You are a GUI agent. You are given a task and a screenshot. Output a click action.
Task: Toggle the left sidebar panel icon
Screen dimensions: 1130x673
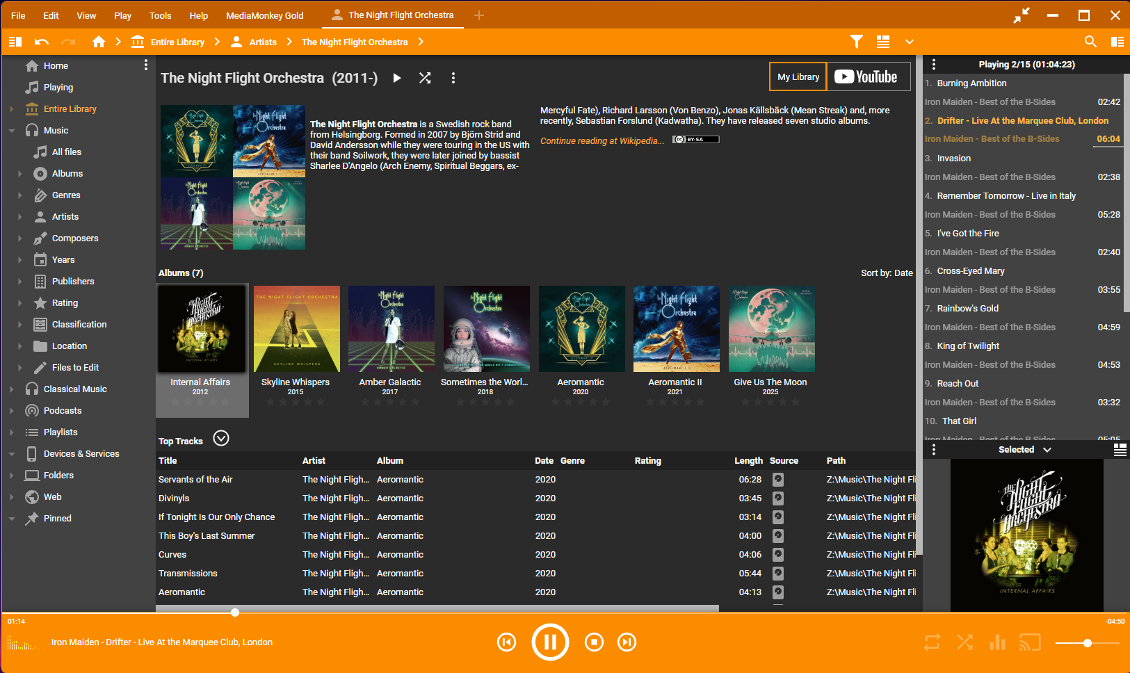click(x=15, y=42)
